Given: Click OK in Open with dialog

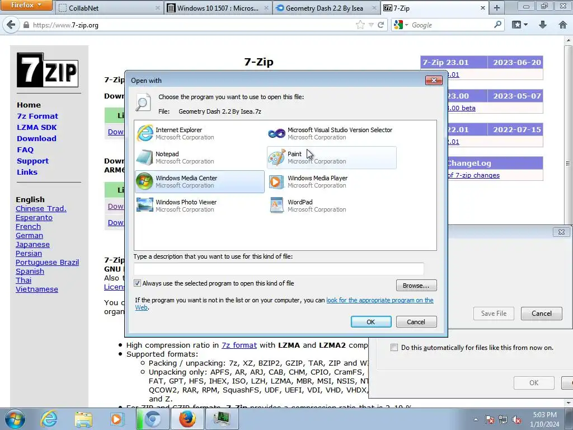Looking at the screenshot, I should pyautogui.click(x=371, y=322).
